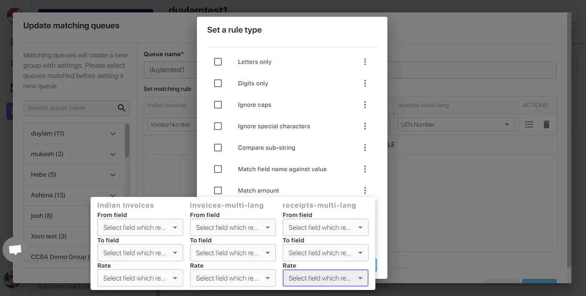The image size is (586, 296).
Task: Tick the Letters only checkbox
Action: coord(218,62)
